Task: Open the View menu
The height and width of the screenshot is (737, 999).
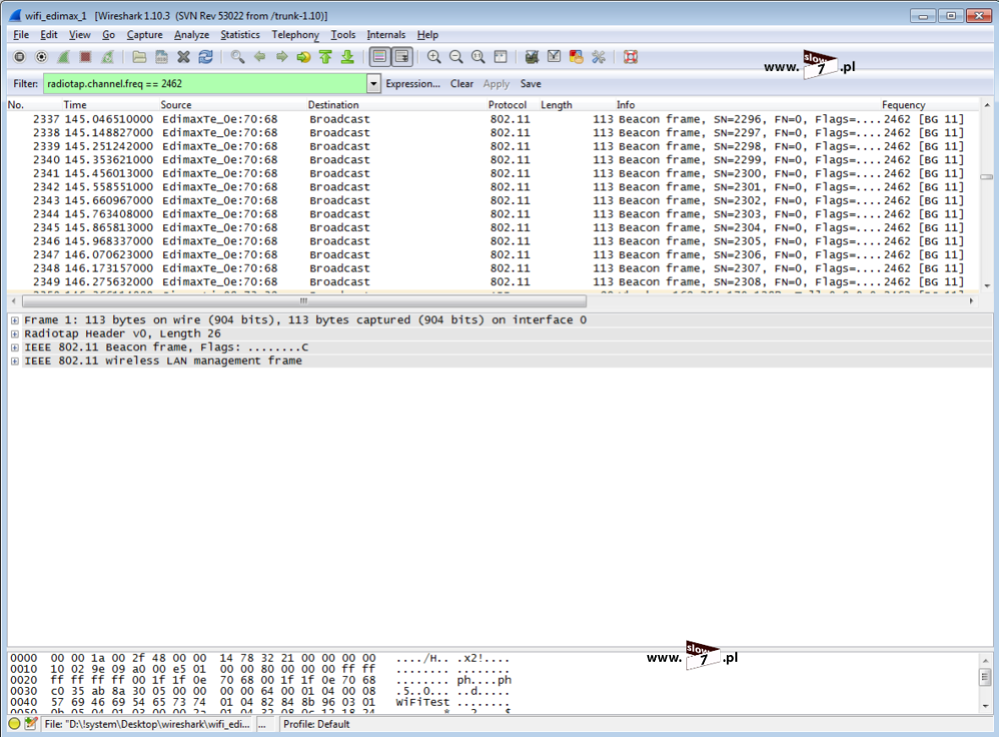Action: click(79, 35)
